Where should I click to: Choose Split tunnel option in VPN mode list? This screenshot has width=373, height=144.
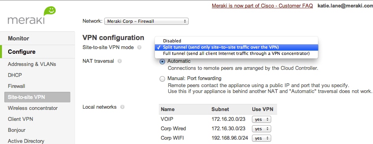tap(236, 47)
